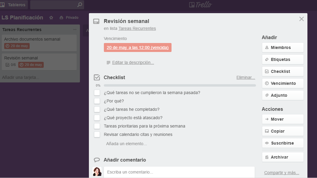Subscribe to card with Suscribirse

283,143
